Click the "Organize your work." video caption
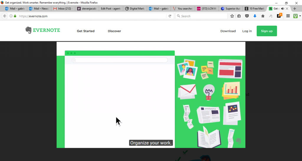This screenshot has height=161, width=302. pyautogui.click(x=151, y=143)
